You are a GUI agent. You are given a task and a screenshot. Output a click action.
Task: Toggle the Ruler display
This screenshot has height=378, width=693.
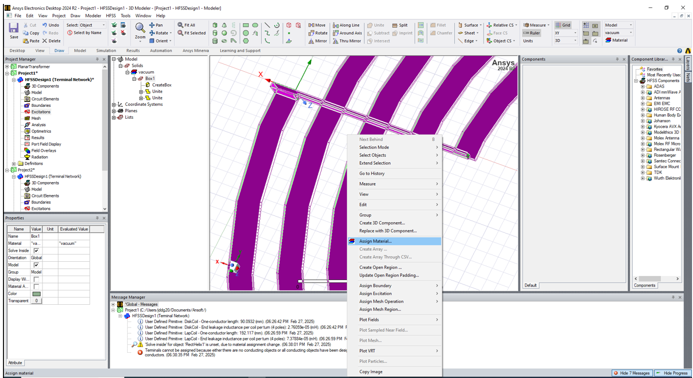click(532, 33)
